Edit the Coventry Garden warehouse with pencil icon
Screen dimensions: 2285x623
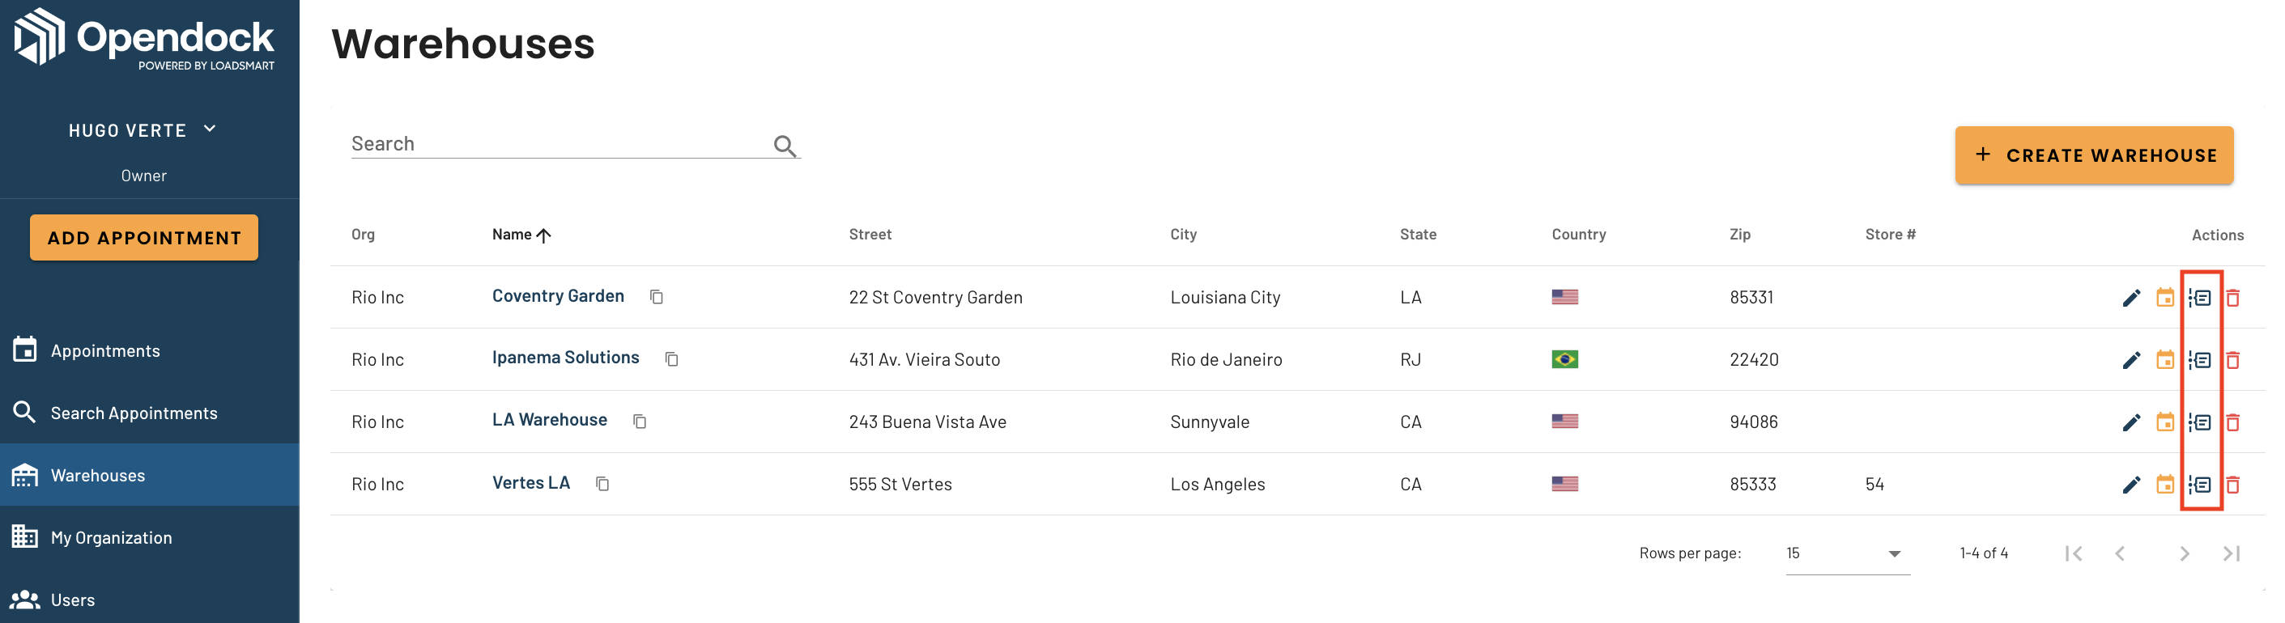coord(2130,298)
